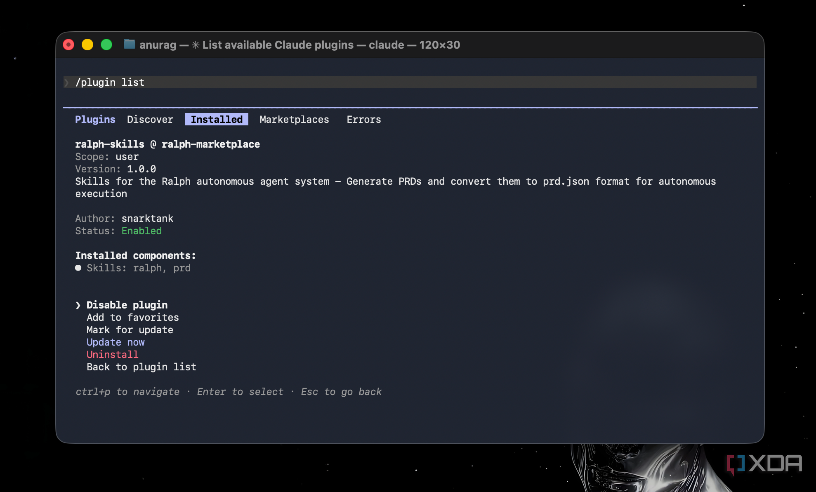Click the selection arrow beside Disable plugin
The height and width of the screenshot is (492, 816).
point(78,305)
